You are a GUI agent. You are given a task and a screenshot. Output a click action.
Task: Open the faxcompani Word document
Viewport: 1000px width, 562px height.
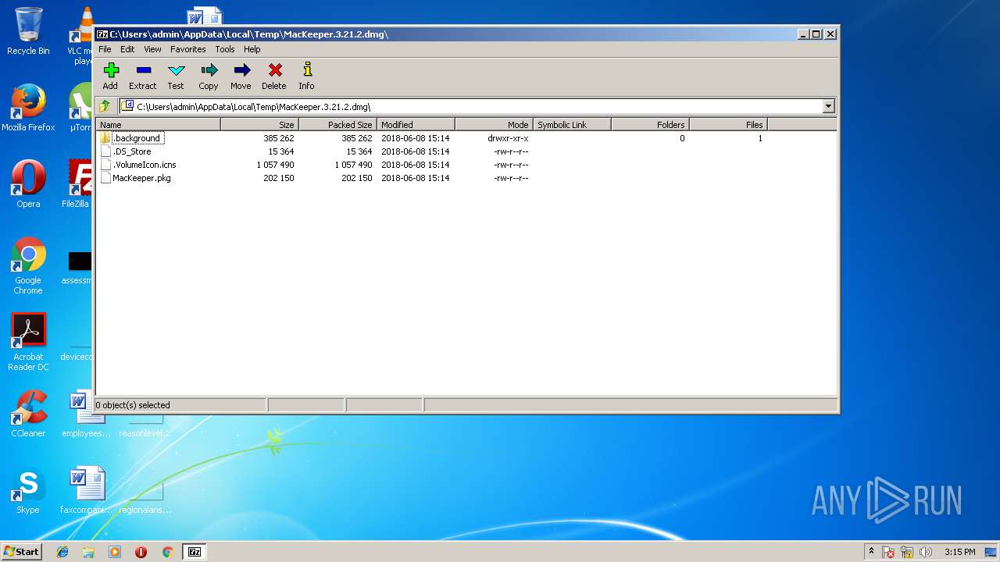(87, 490)
